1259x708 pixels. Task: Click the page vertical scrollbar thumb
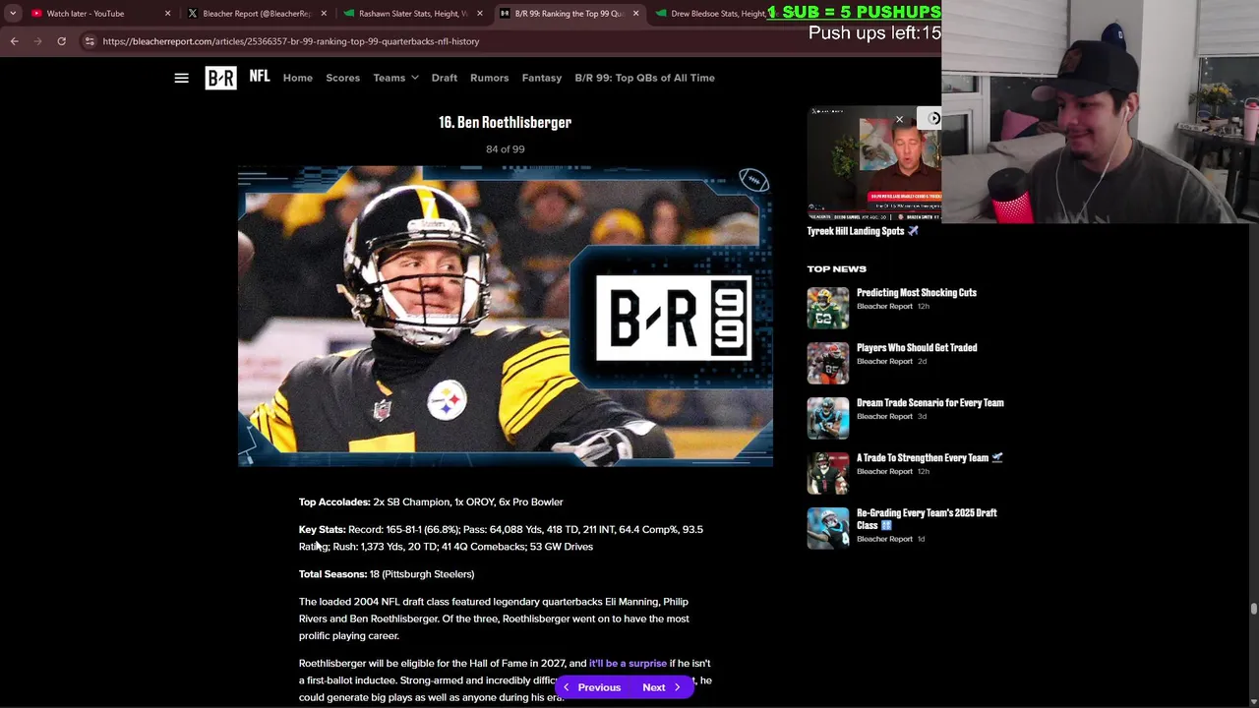coord(1253,610)
